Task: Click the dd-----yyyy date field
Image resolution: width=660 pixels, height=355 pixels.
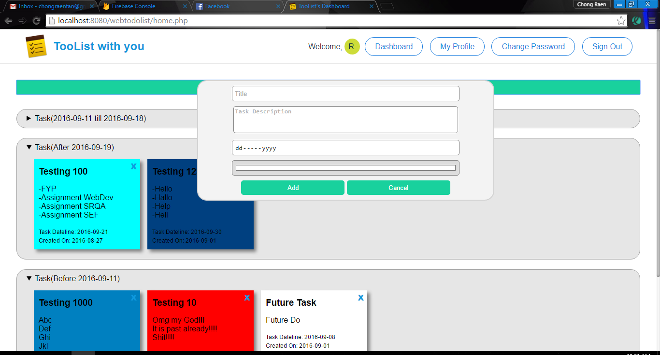Action: click(x=345, y=148)
